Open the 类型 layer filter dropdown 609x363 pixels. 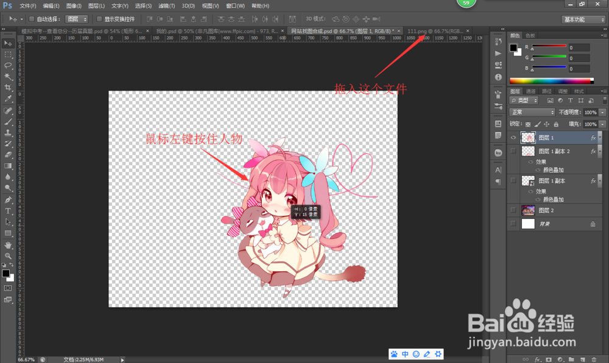point(524,100)
